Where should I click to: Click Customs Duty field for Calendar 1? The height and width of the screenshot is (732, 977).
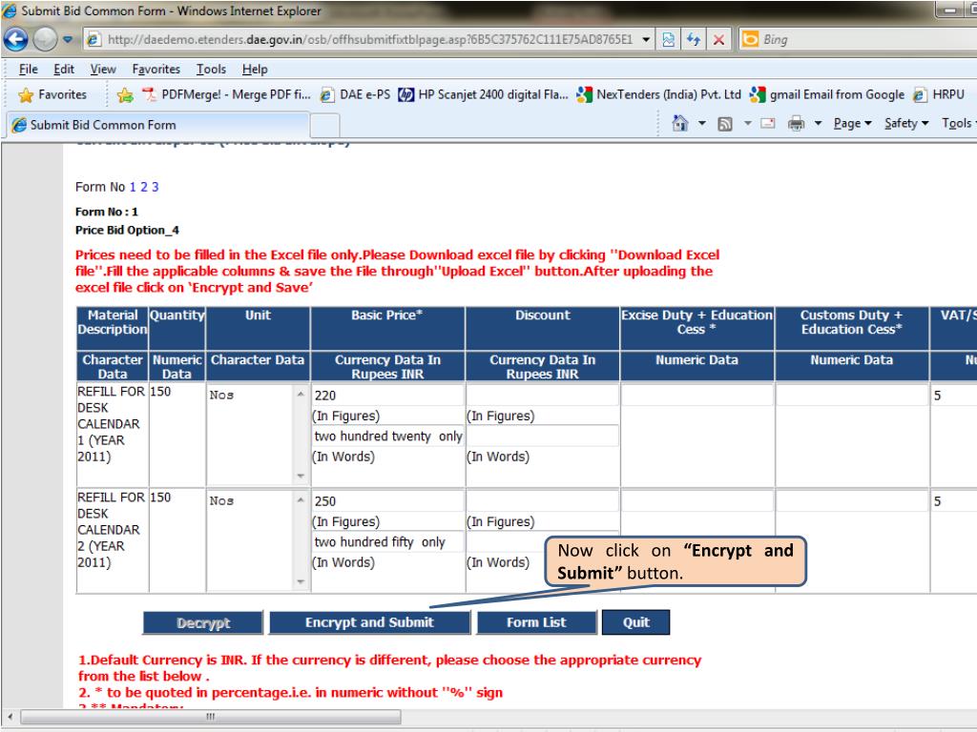coord(851,396)
